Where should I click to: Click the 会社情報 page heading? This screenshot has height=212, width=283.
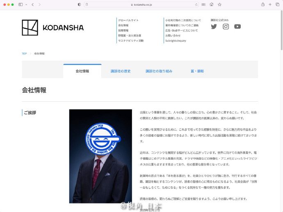34,90
